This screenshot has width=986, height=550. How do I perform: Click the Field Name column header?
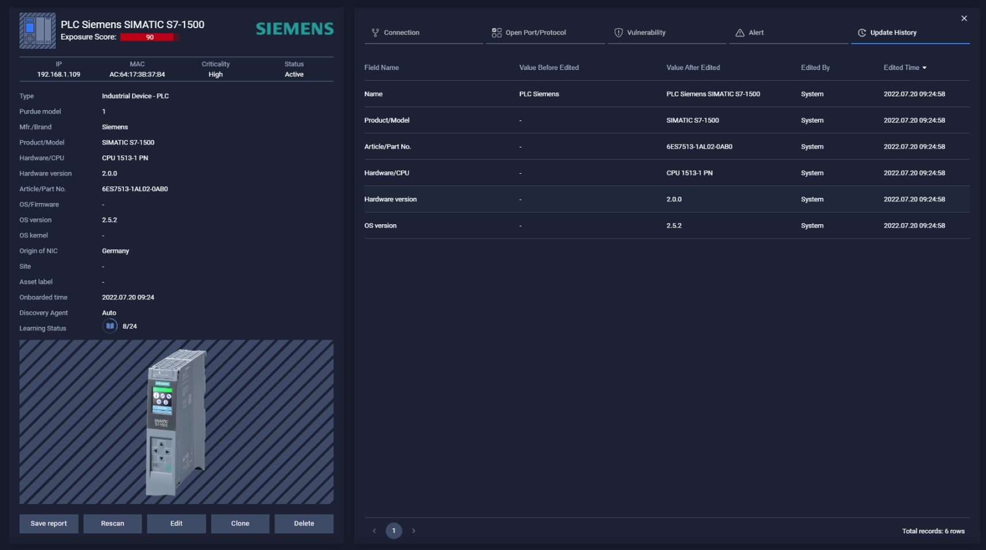(382, 68)
